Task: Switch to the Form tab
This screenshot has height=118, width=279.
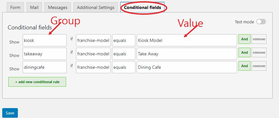Action: tap(15, 7)
